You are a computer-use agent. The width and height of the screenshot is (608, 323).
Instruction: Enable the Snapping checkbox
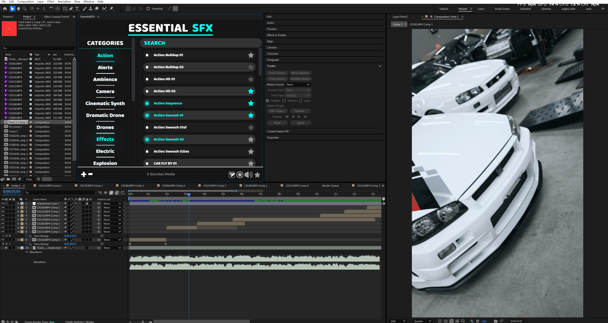pos(148,9)
